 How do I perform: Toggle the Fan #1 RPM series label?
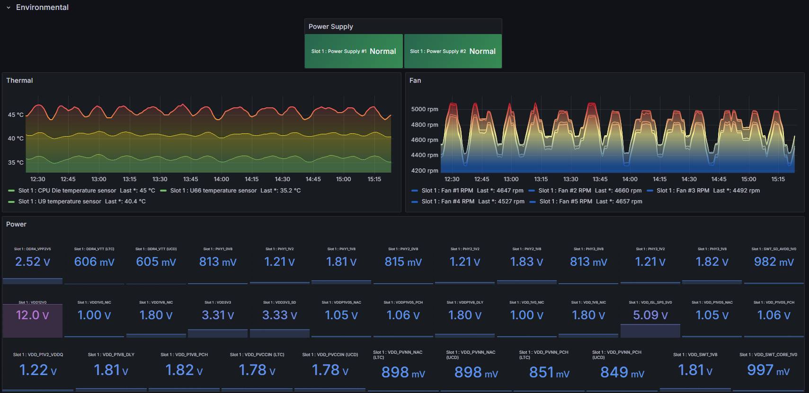[447, 191]
